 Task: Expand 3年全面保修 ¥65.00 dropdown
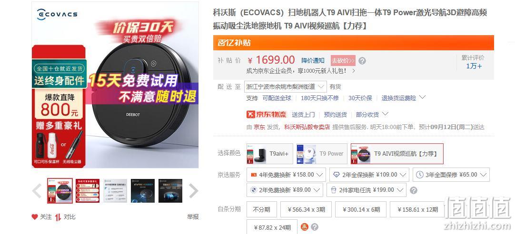coord(451,175)
